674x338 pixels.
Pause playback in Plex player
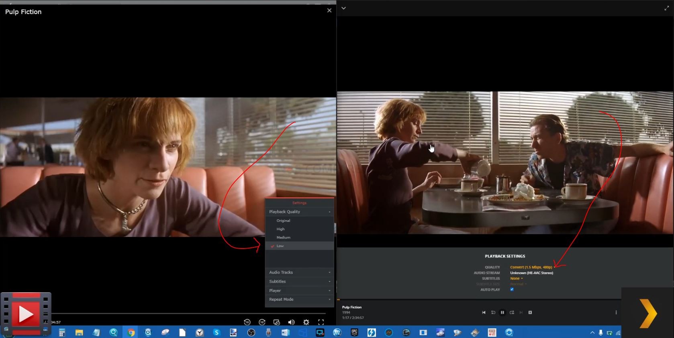pos(502,312)
